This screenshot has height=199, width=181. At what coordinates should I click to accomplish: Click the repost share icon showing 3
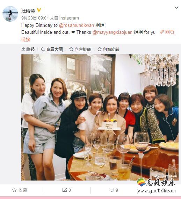coord(65,190)
